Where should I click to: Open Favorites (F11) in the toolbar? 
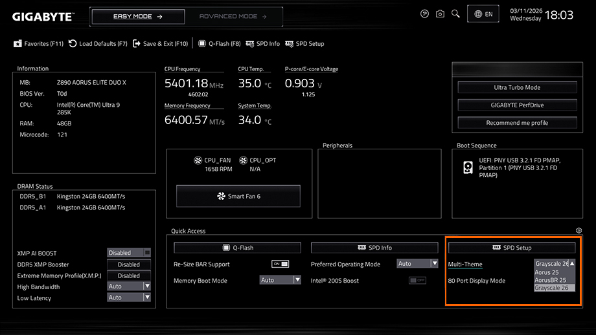(x=39, y=43)
